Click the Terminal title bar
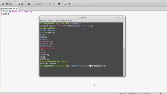 pos(82,18)
